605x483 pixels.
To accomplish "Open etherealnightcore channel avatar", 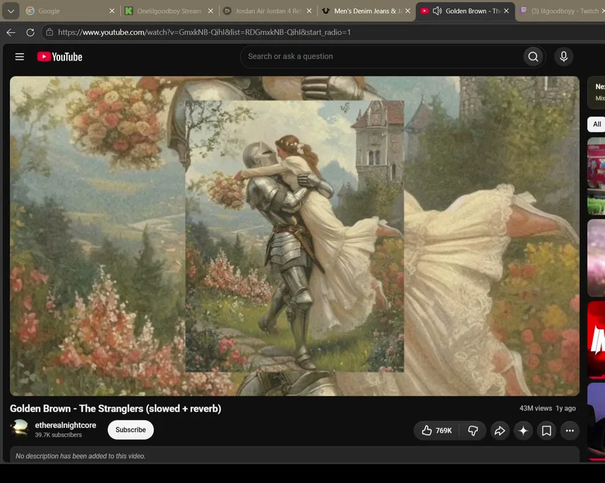I will pos(19,428).
